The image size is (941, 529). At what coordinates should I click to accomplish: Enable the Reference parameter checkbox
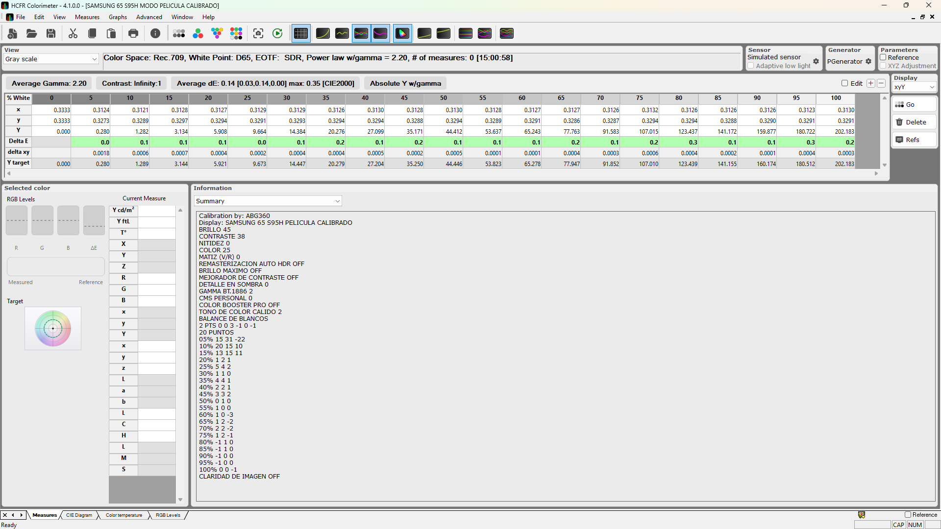[x=883, y=57]
